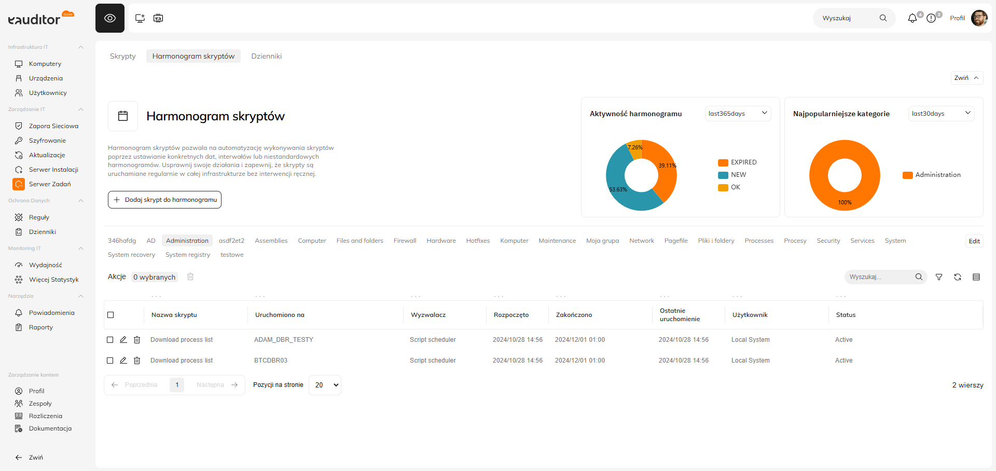Change items per page dropdown
The image size is (996, 471).
[325, 385]
